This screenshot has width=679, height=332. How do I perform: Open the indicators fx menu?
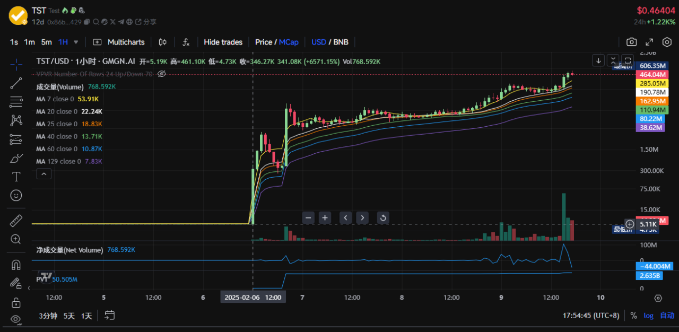186,42
